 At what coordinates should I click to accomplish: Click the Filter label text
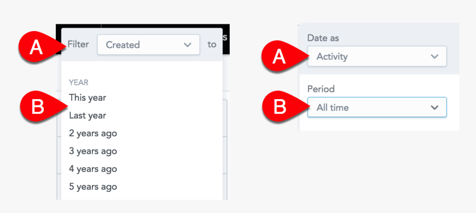[x=78, y=44]
